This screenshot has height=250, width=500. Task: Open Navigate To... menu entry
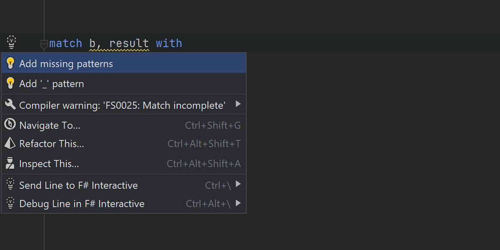50,125
